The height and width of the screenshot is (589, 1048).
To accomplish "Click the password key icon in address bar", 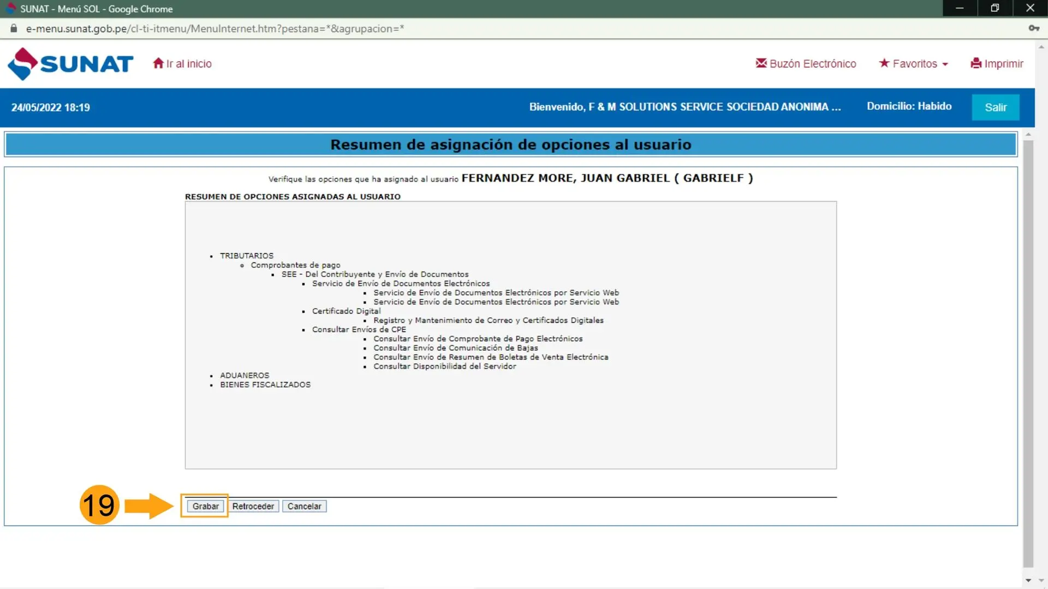I will [x=1034, y=28].
